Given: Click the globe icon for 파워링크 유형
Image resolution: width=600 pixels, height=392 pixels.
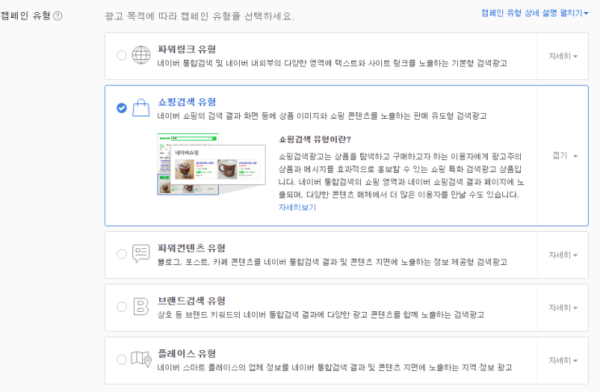Looking at the screenshot, I should [141, 55].
